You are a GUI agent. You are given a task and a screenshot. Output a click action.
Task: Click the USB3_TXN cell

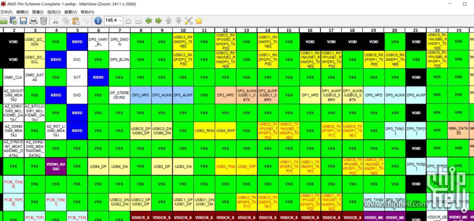point(225,166)
